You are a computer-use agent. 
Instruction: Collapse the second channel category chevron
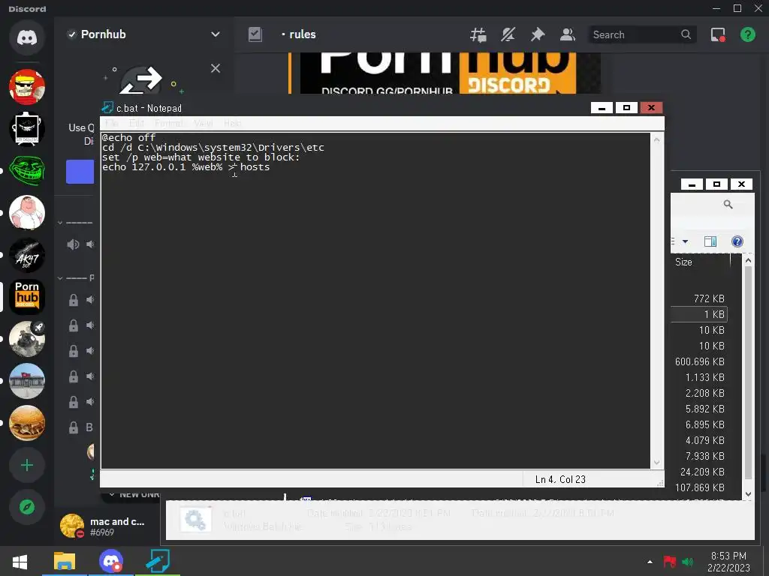[60, 278]
